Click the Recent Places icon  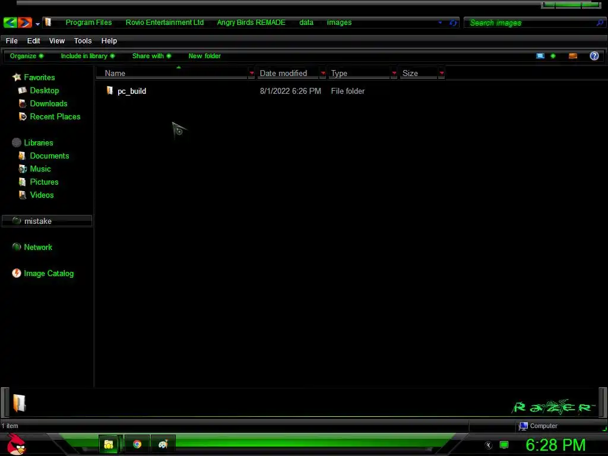23,117
